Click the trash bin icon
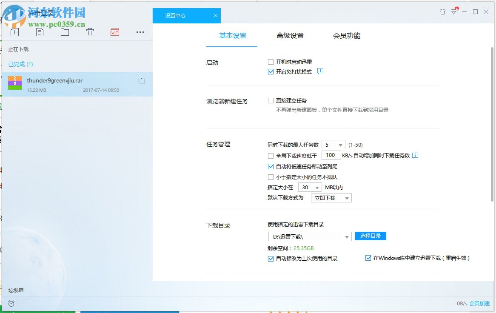Viewport: 496px width, 313px height. point(90,32)
